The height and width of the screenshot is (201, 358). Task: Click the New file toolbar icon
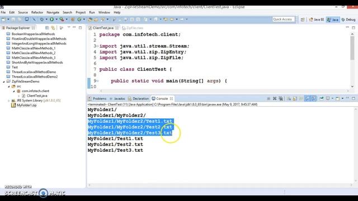pyautogui.click(x=4, y=20)
